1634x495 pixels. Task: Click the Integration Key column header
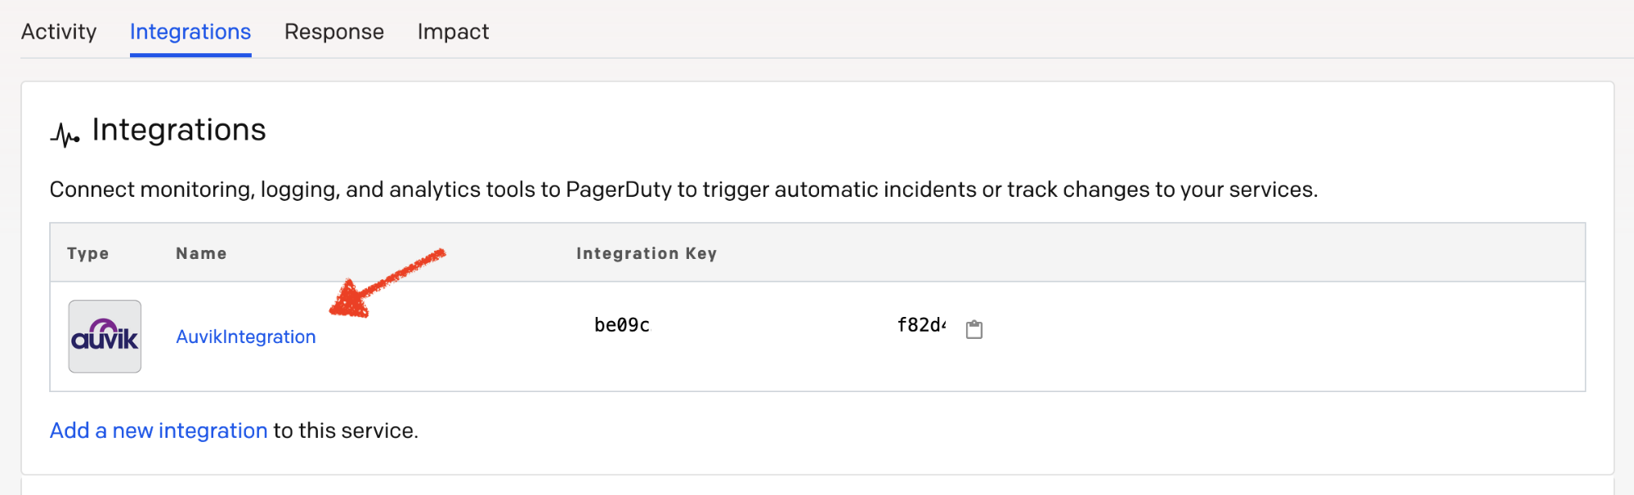click(647, 253)
